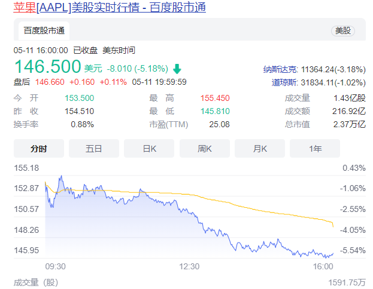
Task: Switch to the 分时 chart tab
Action: (39, 149)
